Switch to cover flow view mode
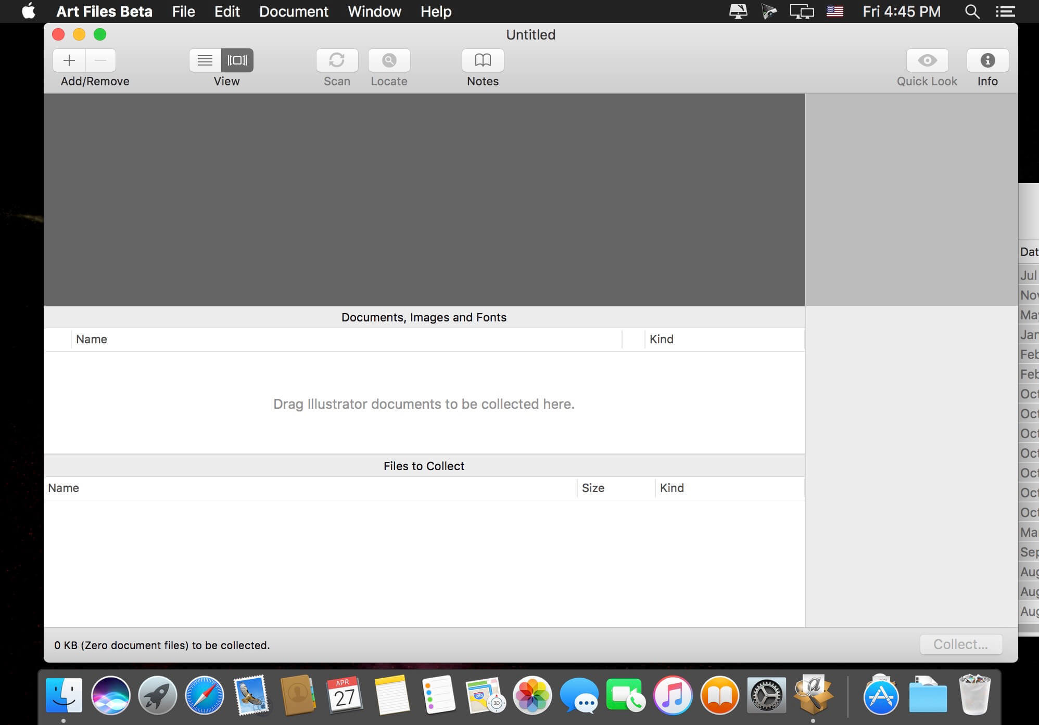Viewport: 1039px width, 725px height. coord(237,60)
